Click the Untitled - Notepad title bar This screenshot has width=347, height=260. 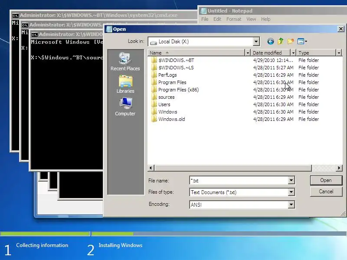tap(272, 11)
